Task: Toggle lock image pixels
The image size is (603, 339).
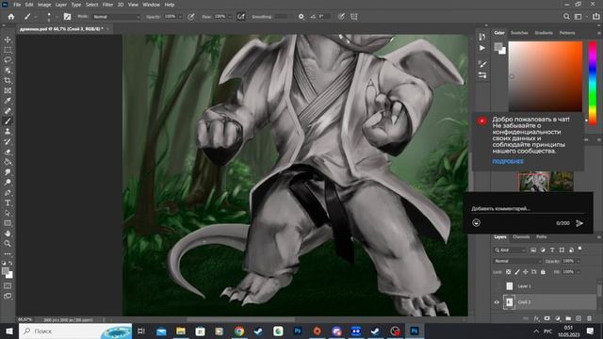Action: [x=517, y=272]
